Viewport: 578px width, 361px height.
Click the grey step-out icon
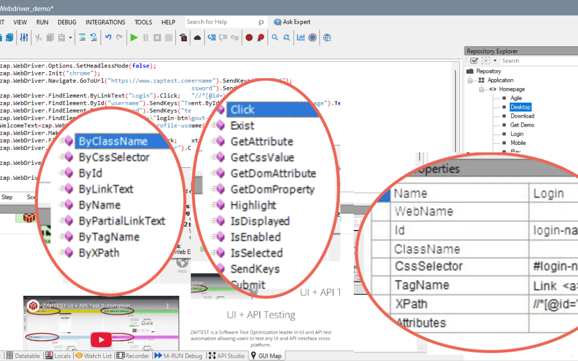click(x=235, y=37)
